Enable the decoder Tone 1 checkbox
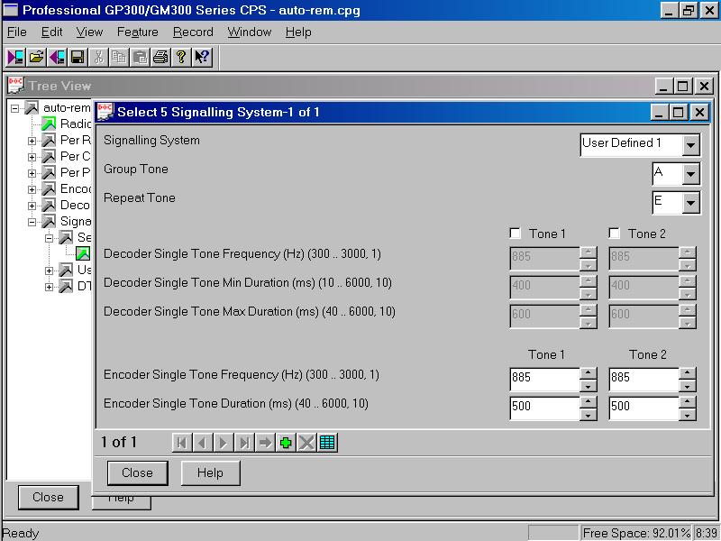The image size is (721, 541). [x=516, y=234]
